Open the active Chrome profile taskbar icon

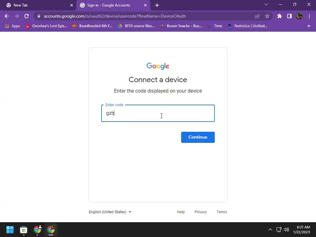coord(51,230)
